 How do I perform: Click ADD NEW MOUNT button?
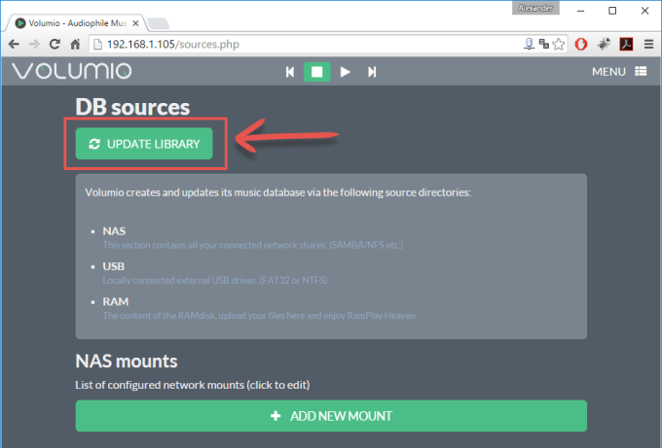(331, 416)
